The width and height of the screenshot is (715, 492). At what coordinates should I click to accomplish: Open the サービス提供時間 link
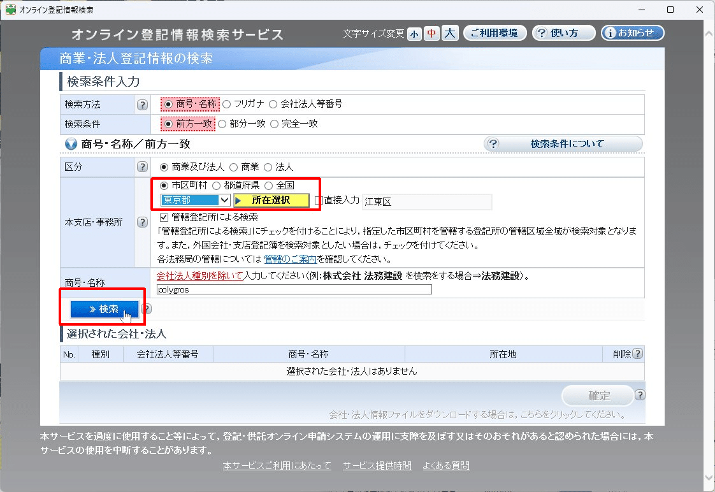click(377, 466)
